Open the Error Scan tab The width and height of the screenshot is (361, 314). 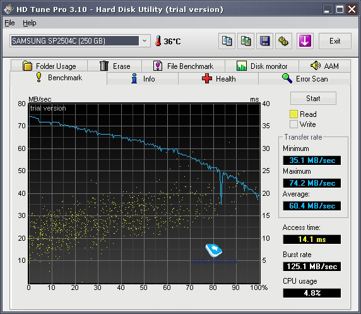305,78
